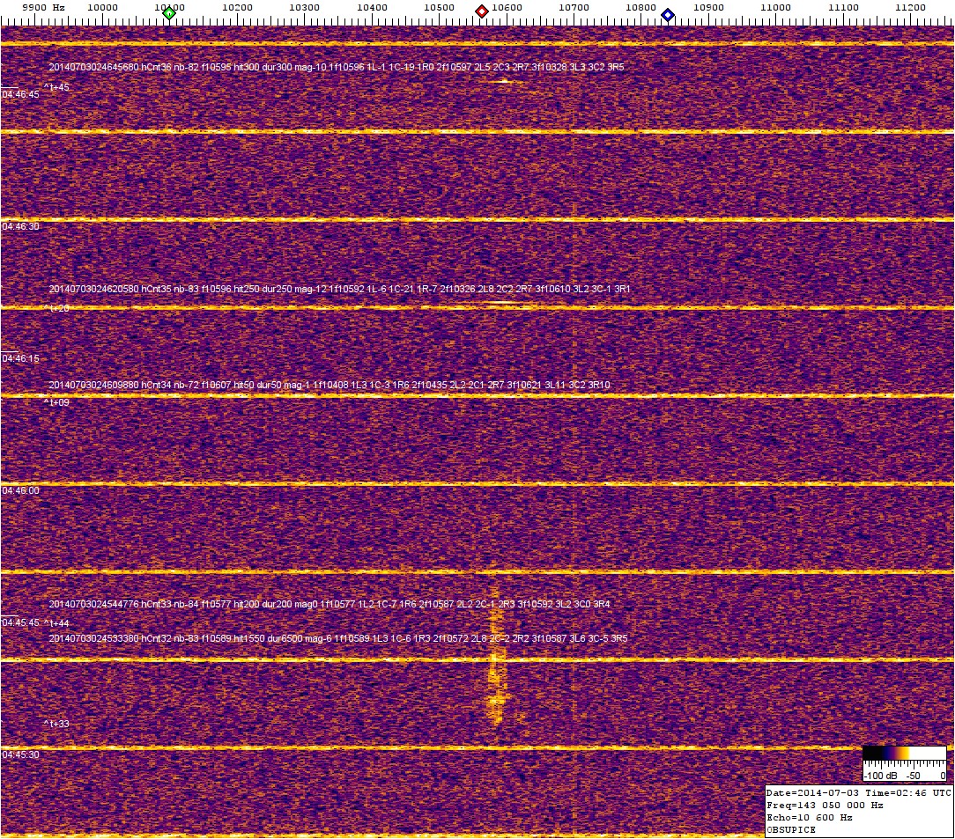Screen dimensions: 955x839
Task: Click the hCnt32 detection annotation line
Action: point(338,637)
